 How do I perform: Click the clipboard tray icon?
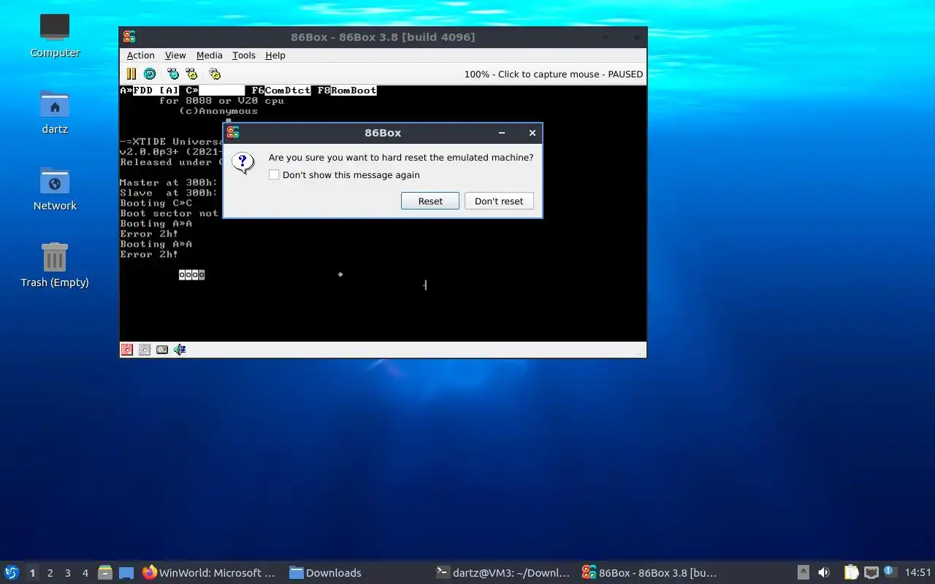[851, 572]
